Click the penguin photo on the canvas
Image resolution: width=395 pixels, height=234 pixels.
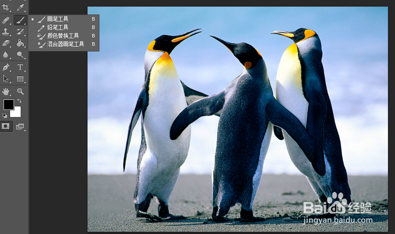[238, 119]
